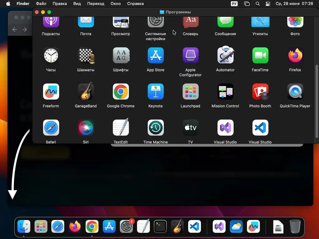Open App Store from the Dock
Viewport: 319px width, 239px height.
[109, 226]
